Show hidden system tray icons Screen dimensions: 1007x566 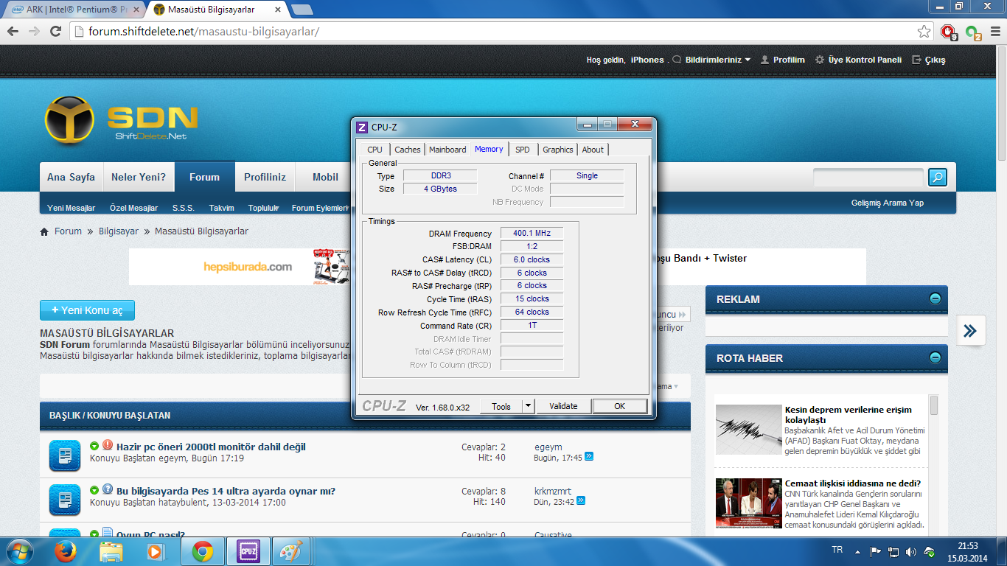[857, 551]
